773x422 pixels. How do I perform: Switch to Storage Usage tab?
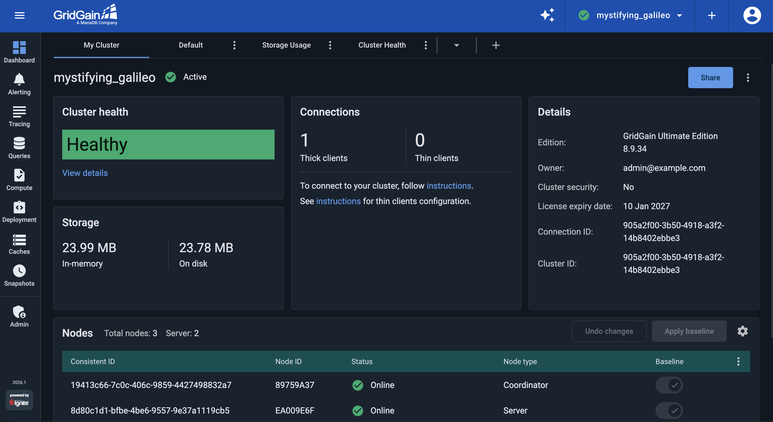coord(286,45)
